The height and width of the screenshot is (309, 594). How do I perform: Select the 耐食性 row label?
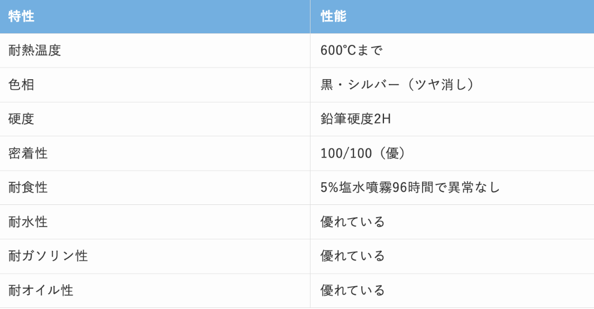click(x=28, y=188)
